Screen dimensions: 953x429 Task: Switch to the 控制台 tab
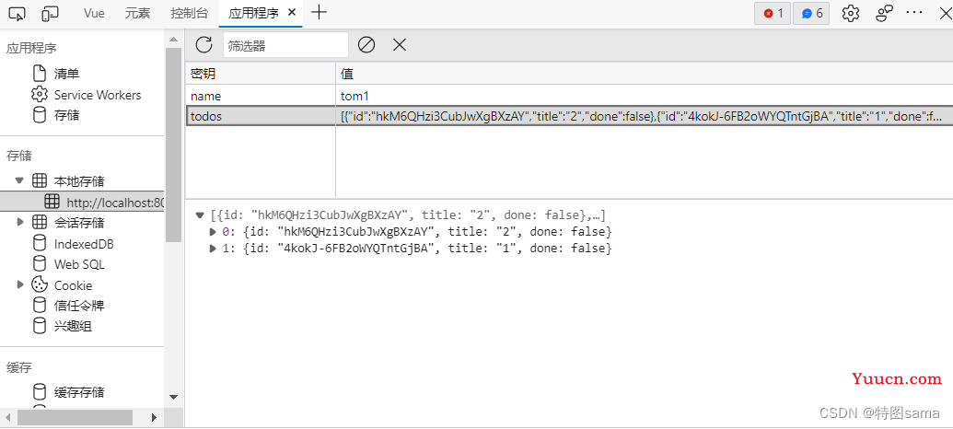189,14
